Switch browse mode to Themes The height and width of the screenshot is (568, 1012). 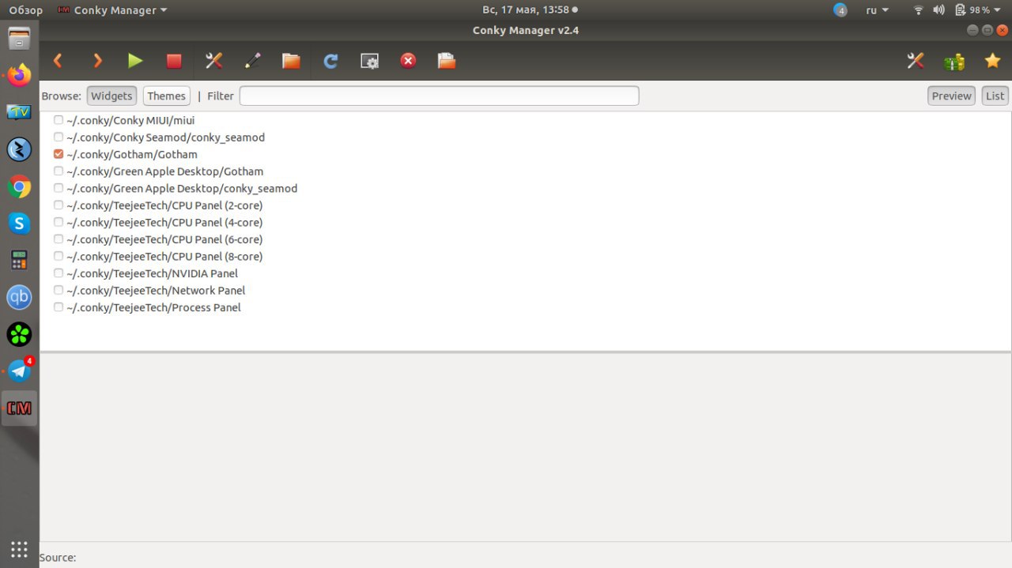click(166, 96)
